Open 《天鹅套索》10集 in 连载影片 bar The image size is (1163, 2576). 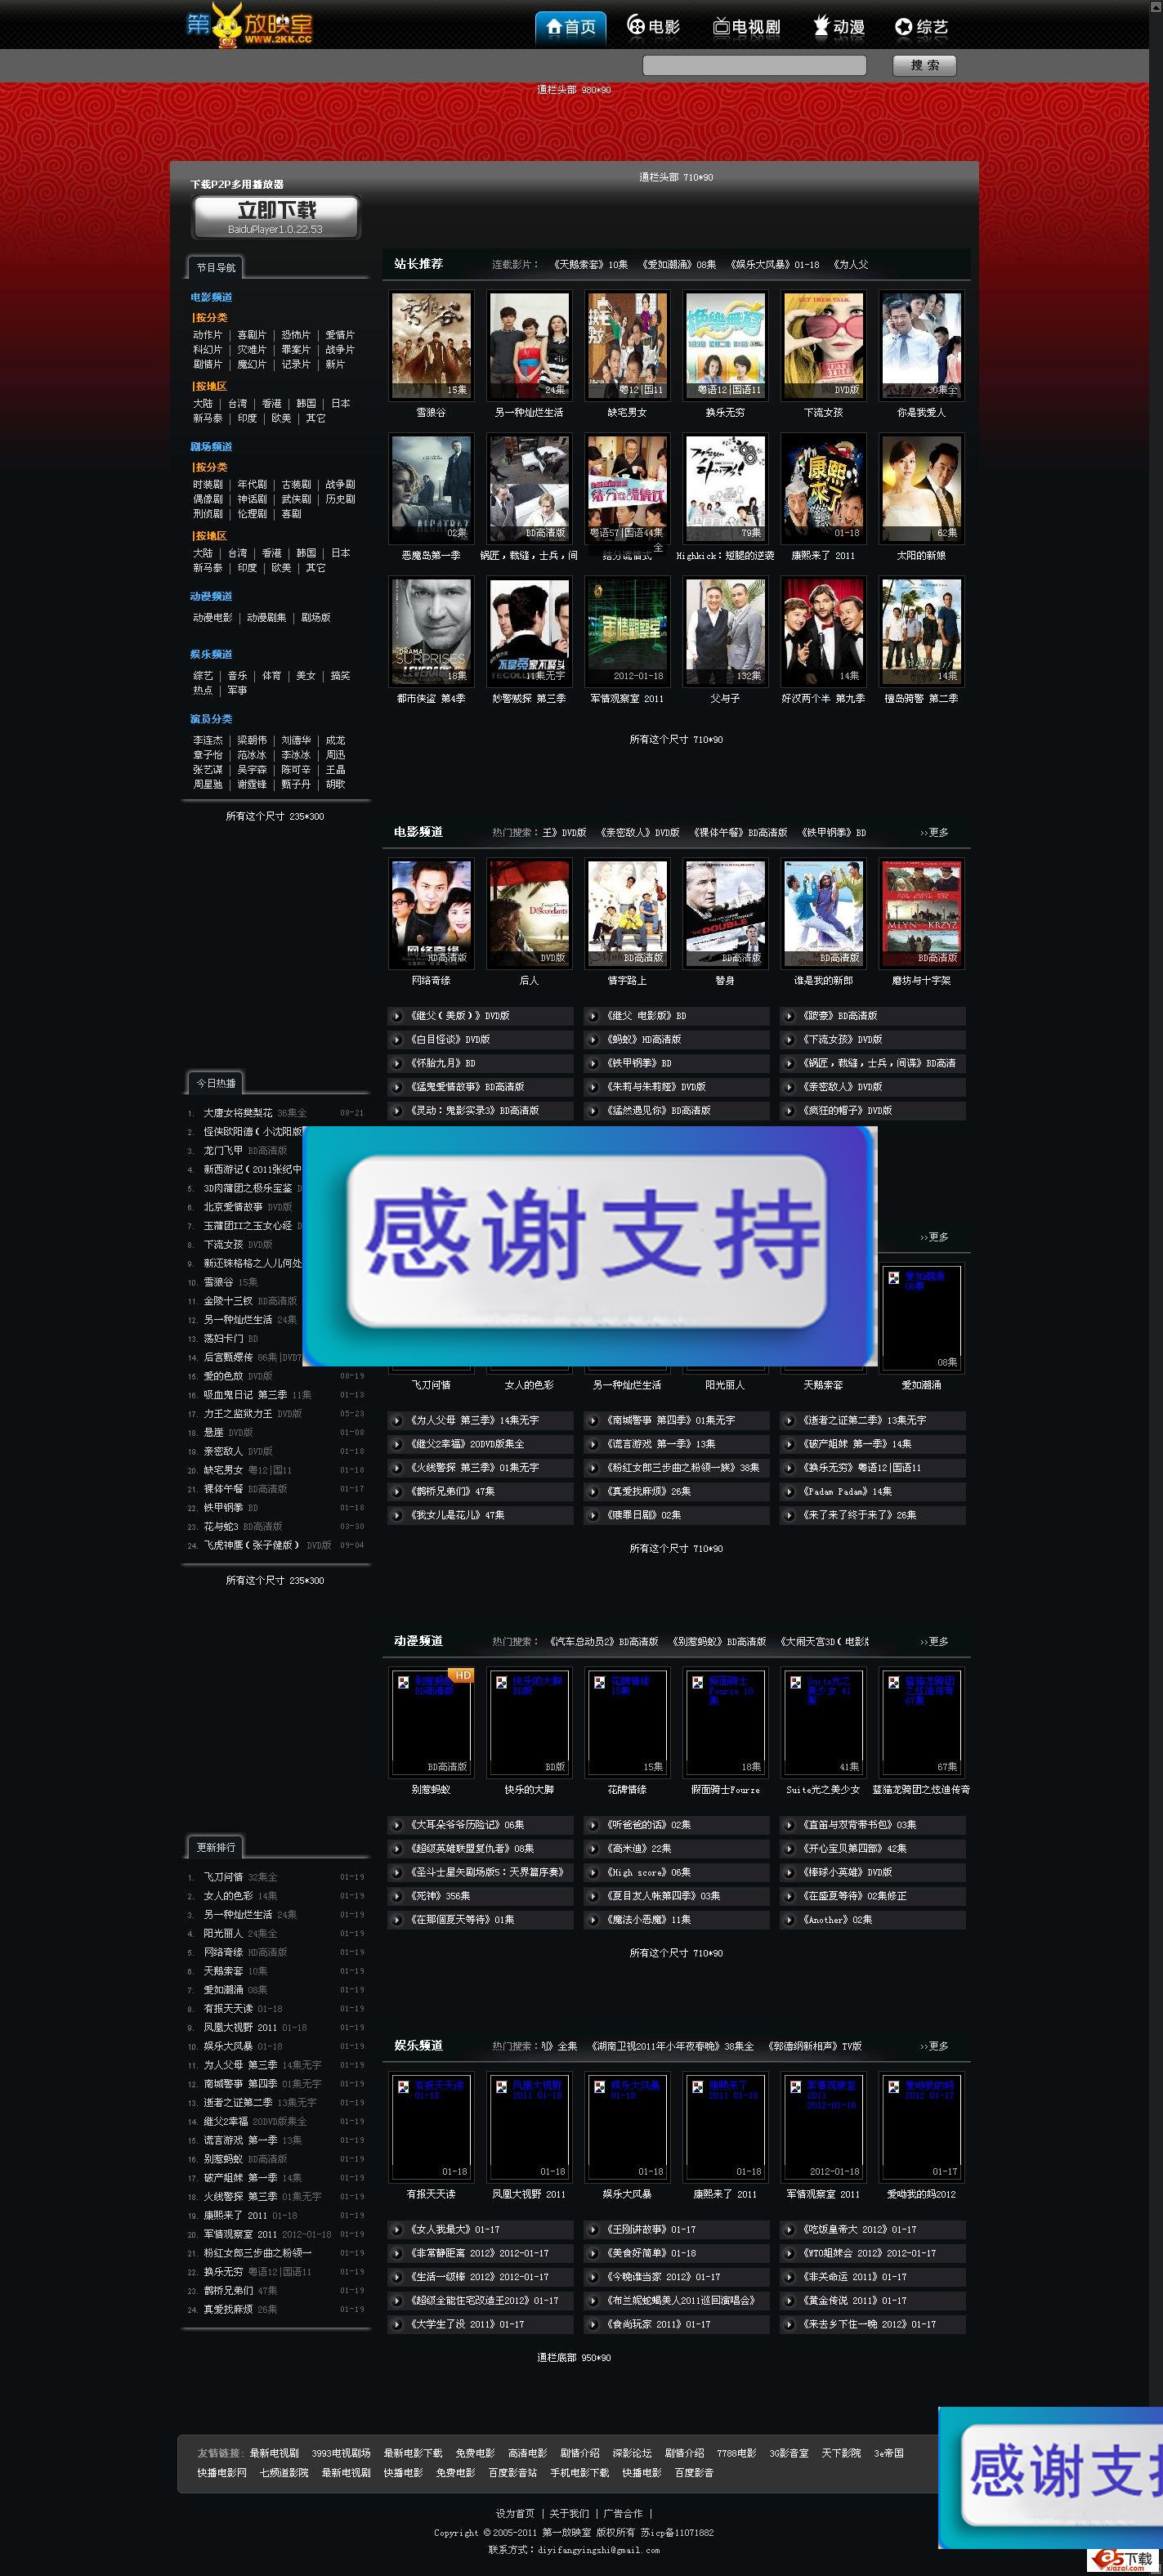(x=590, y=265)
